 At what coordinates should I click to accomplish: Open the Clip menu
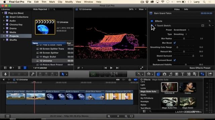pos(60,2)
